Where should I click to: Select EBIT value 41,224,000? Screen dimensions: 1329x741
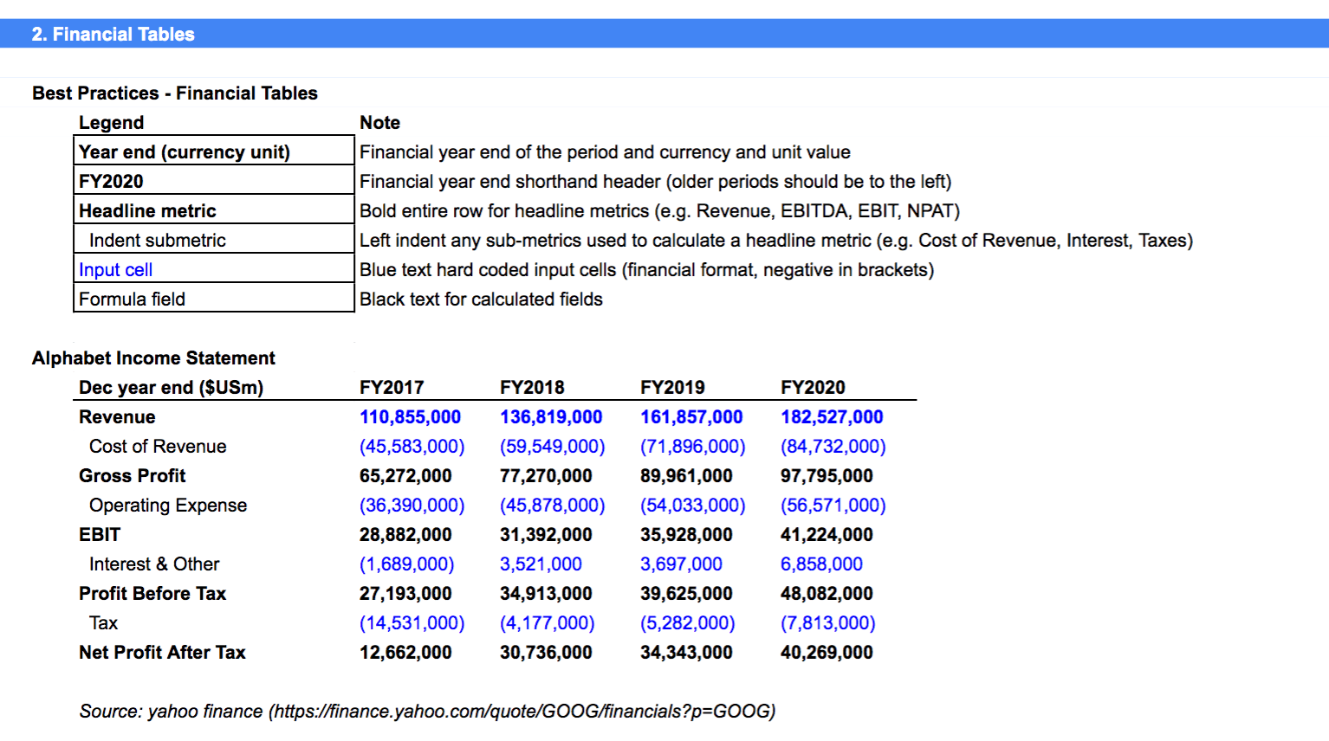point(827,535)
